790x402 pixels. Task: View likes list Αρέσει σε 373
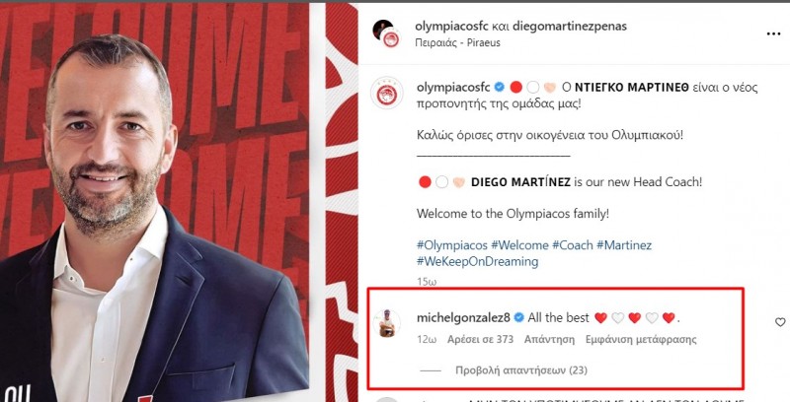click(x=480, y=339)
